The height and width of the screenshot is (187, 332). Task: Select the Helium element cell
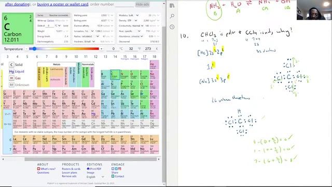[155, 64]
